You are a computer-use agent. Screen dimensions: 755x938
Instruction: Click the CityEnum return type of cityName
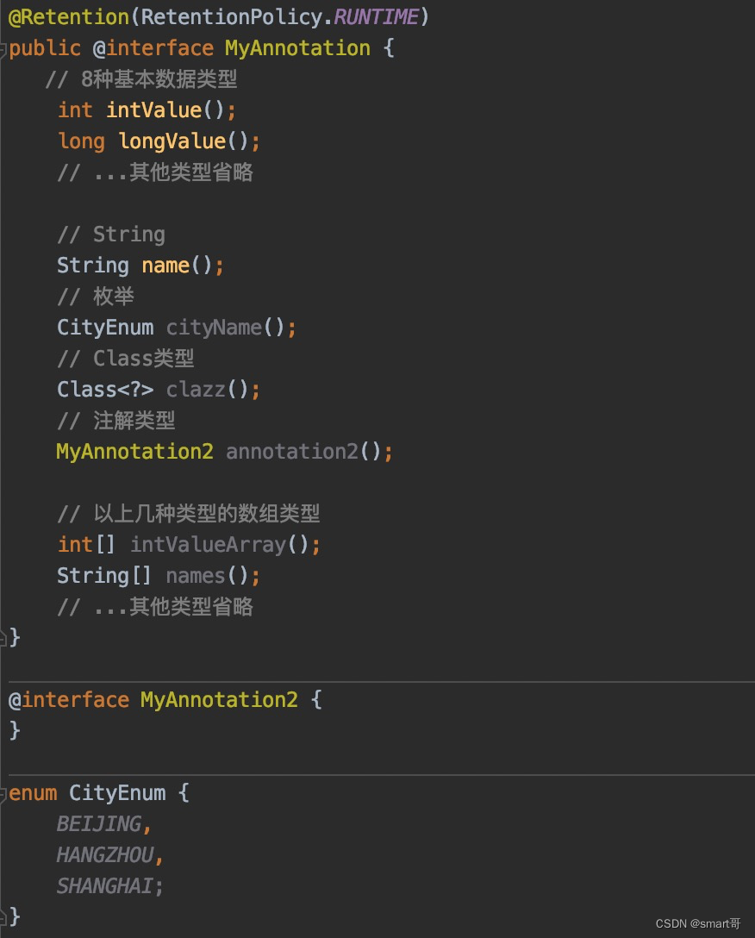point(105,328)
